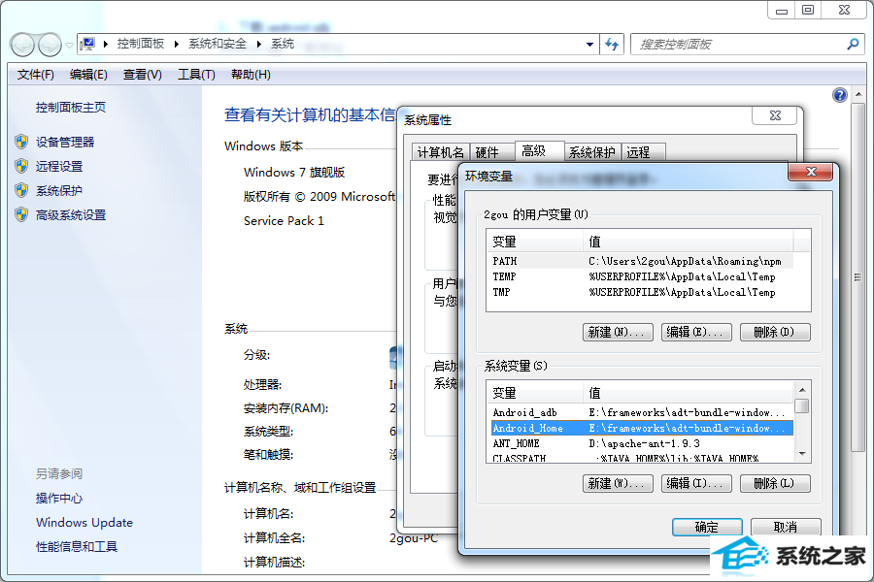874x582 pixels.
Task: Open the 文件(F) menu
Action: coord(35,75)
